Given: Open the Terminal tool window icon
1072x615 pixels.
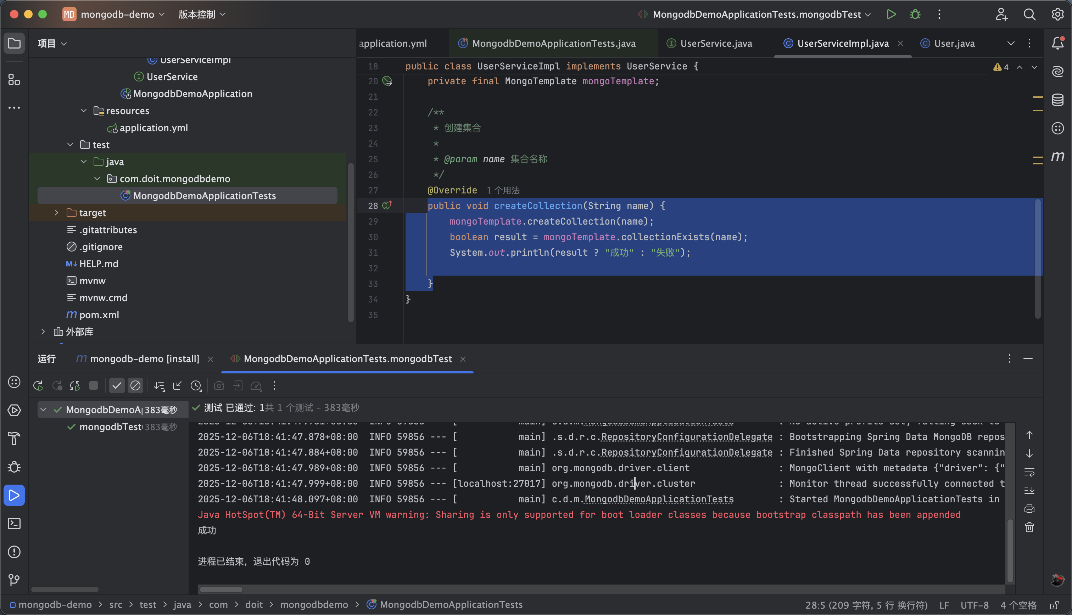Looking at the screenshot, I should click(14, 524).
